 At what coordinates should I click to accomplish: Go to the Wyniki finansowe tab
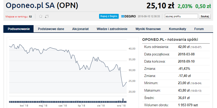point(148,29)
